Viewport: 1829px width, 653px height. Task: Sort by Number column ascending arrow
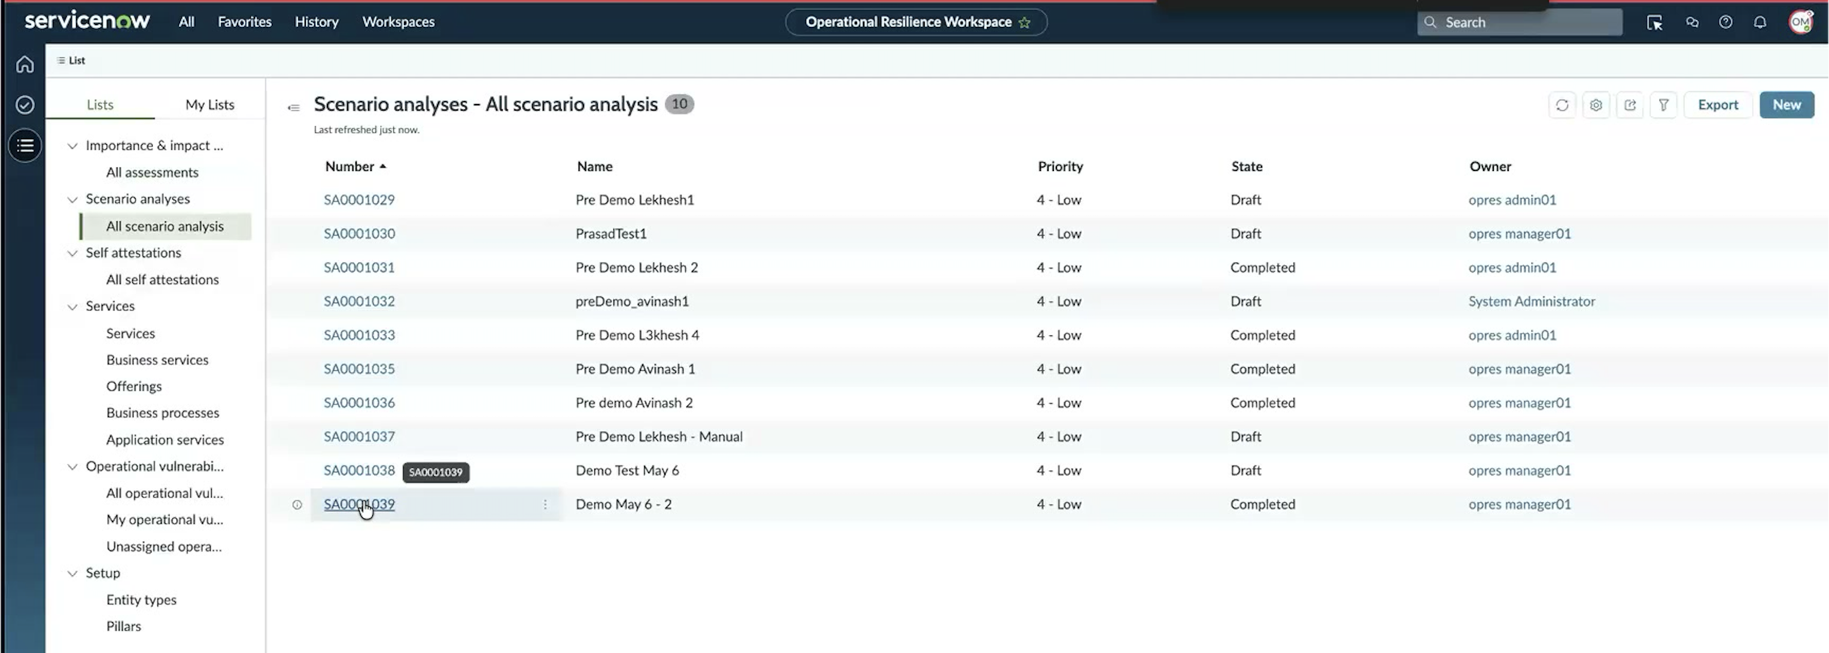(x=382, y=166)
